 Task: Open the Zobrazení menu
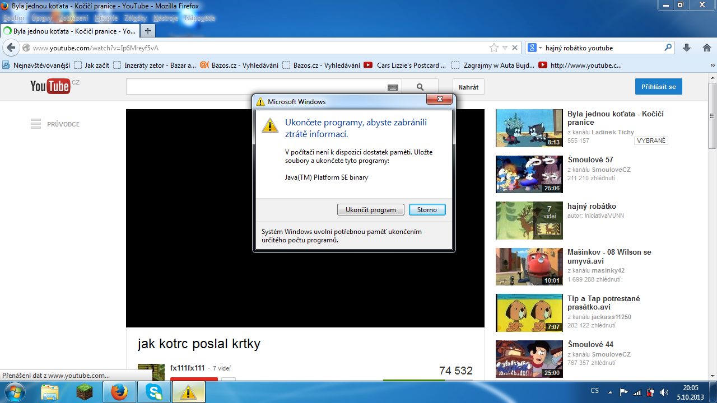click(74, 18)
